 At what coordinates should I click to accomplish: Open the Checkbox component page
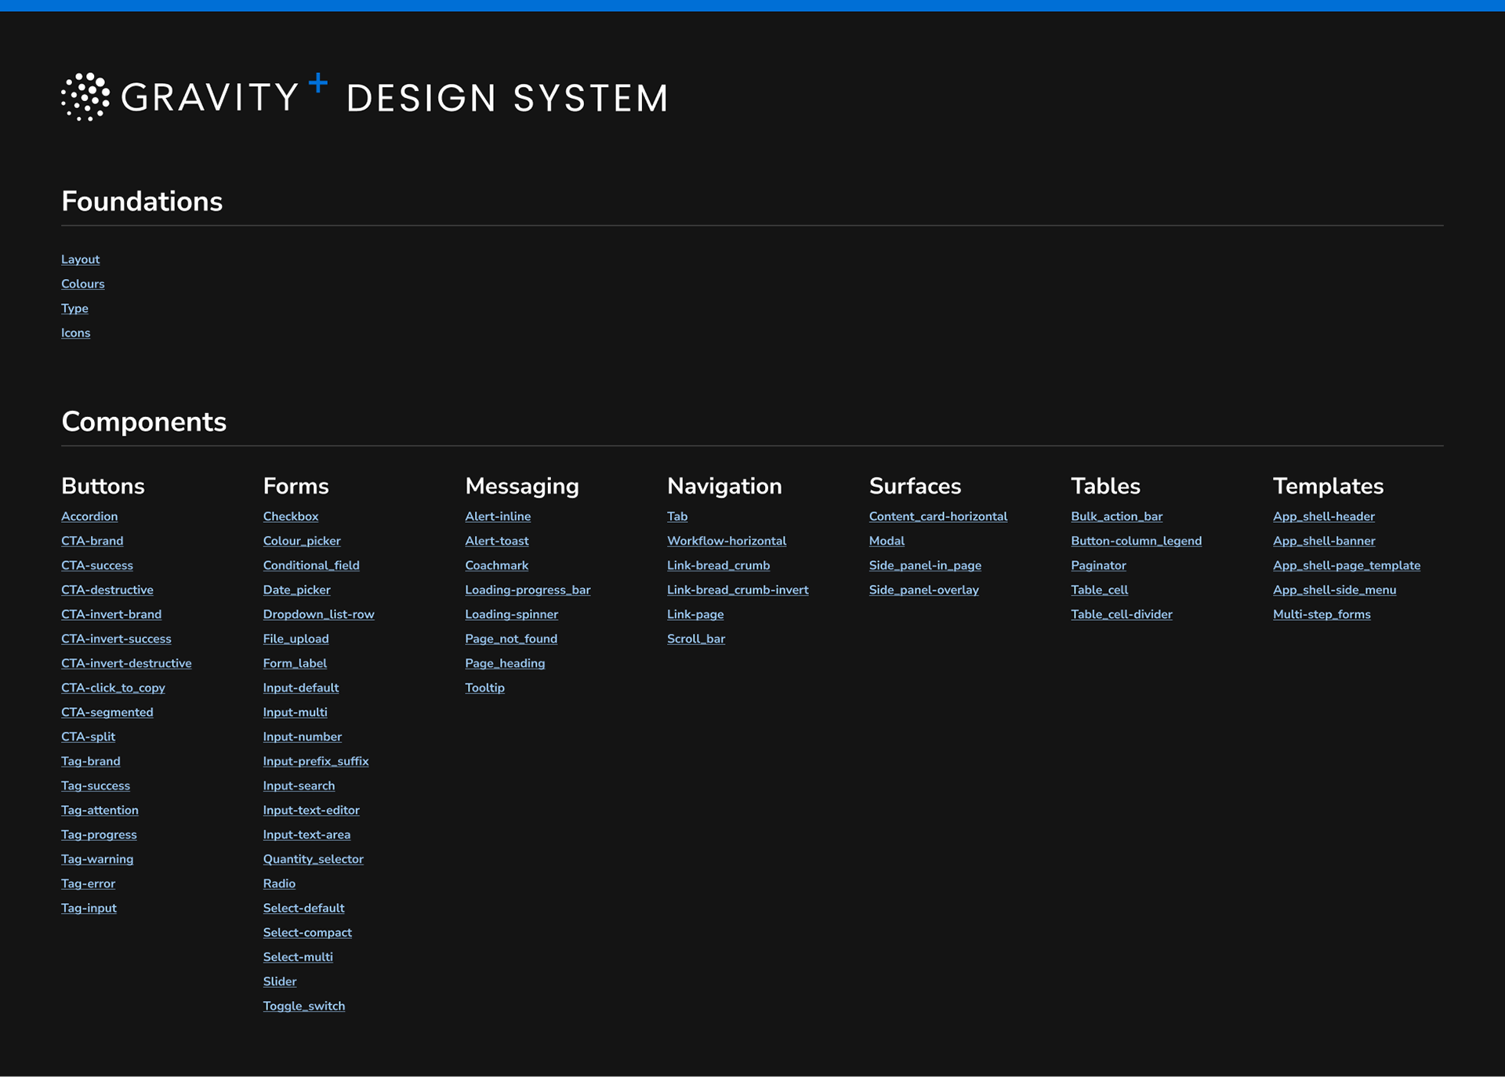tap(290, 517)
